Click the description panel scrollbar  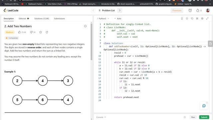click(92, 42)
